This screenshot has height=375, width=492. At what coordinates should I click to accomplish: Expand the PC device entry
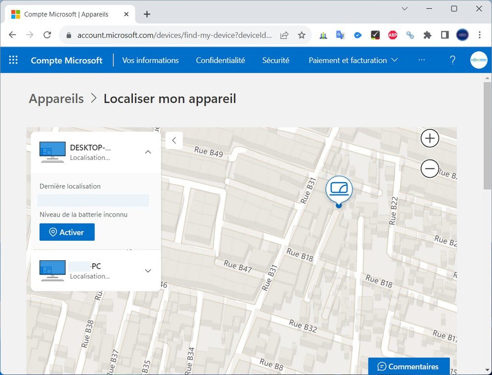click(x=148, y=271)
